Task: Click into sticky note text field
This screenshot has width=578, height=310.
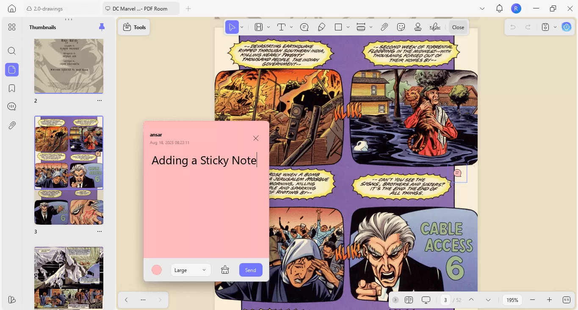Action: pos(206,203)
